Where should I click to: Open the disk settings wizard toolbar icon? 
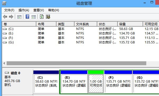pyautogui.click(x=48, y=17)
